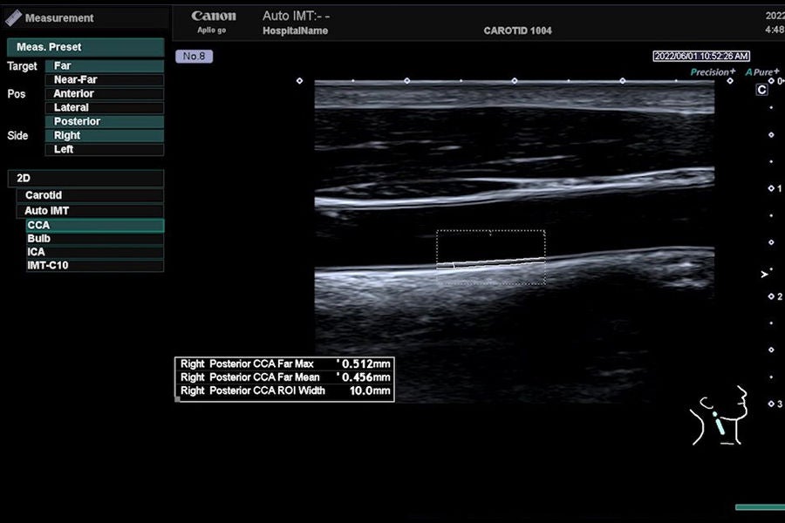The image size is (785, 523).
Task: Choose the Right side option
Action: (x=104, y=136)
